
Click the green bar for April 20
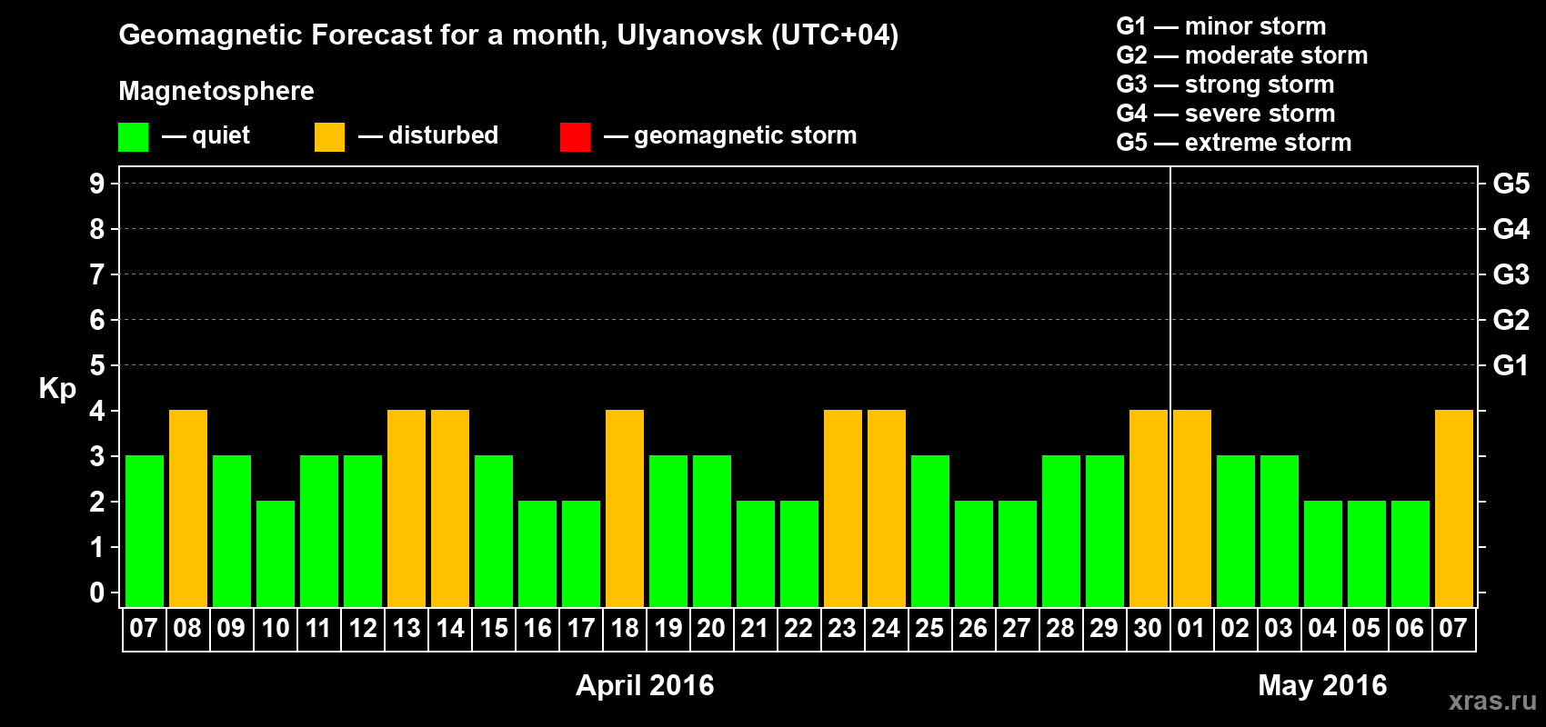pyautogui.click(x=712, y=532)
